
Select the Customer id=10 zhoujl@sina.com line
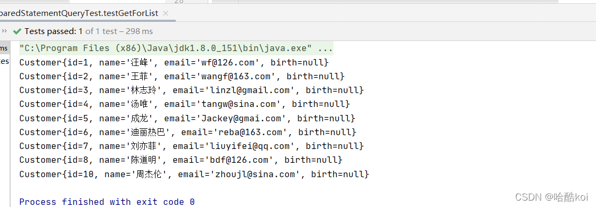194,175
